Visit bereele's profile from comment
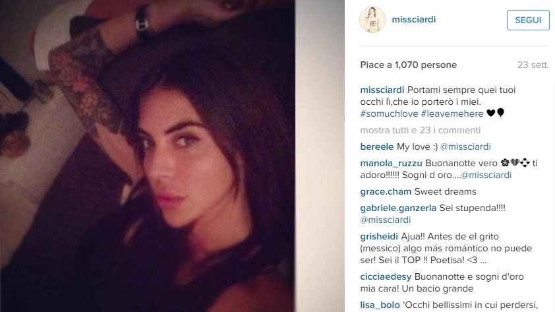The height and width of the screenshot is (312, 555). 376,146
